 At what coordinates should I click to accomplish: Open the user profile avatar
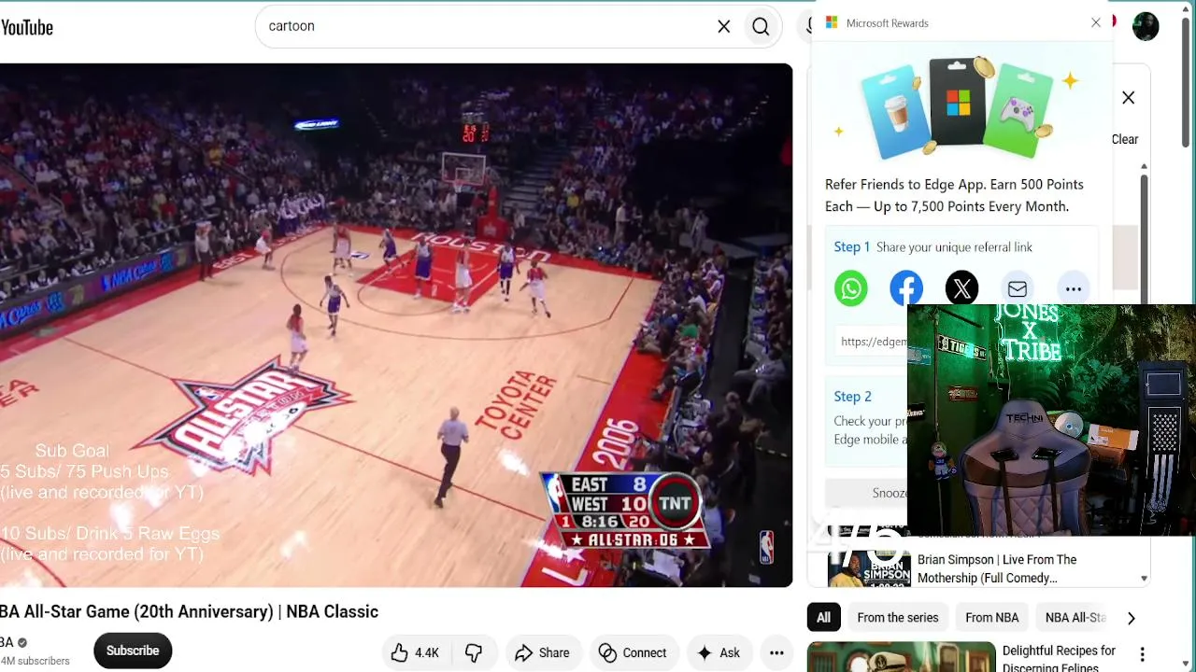click(1146, 26)
